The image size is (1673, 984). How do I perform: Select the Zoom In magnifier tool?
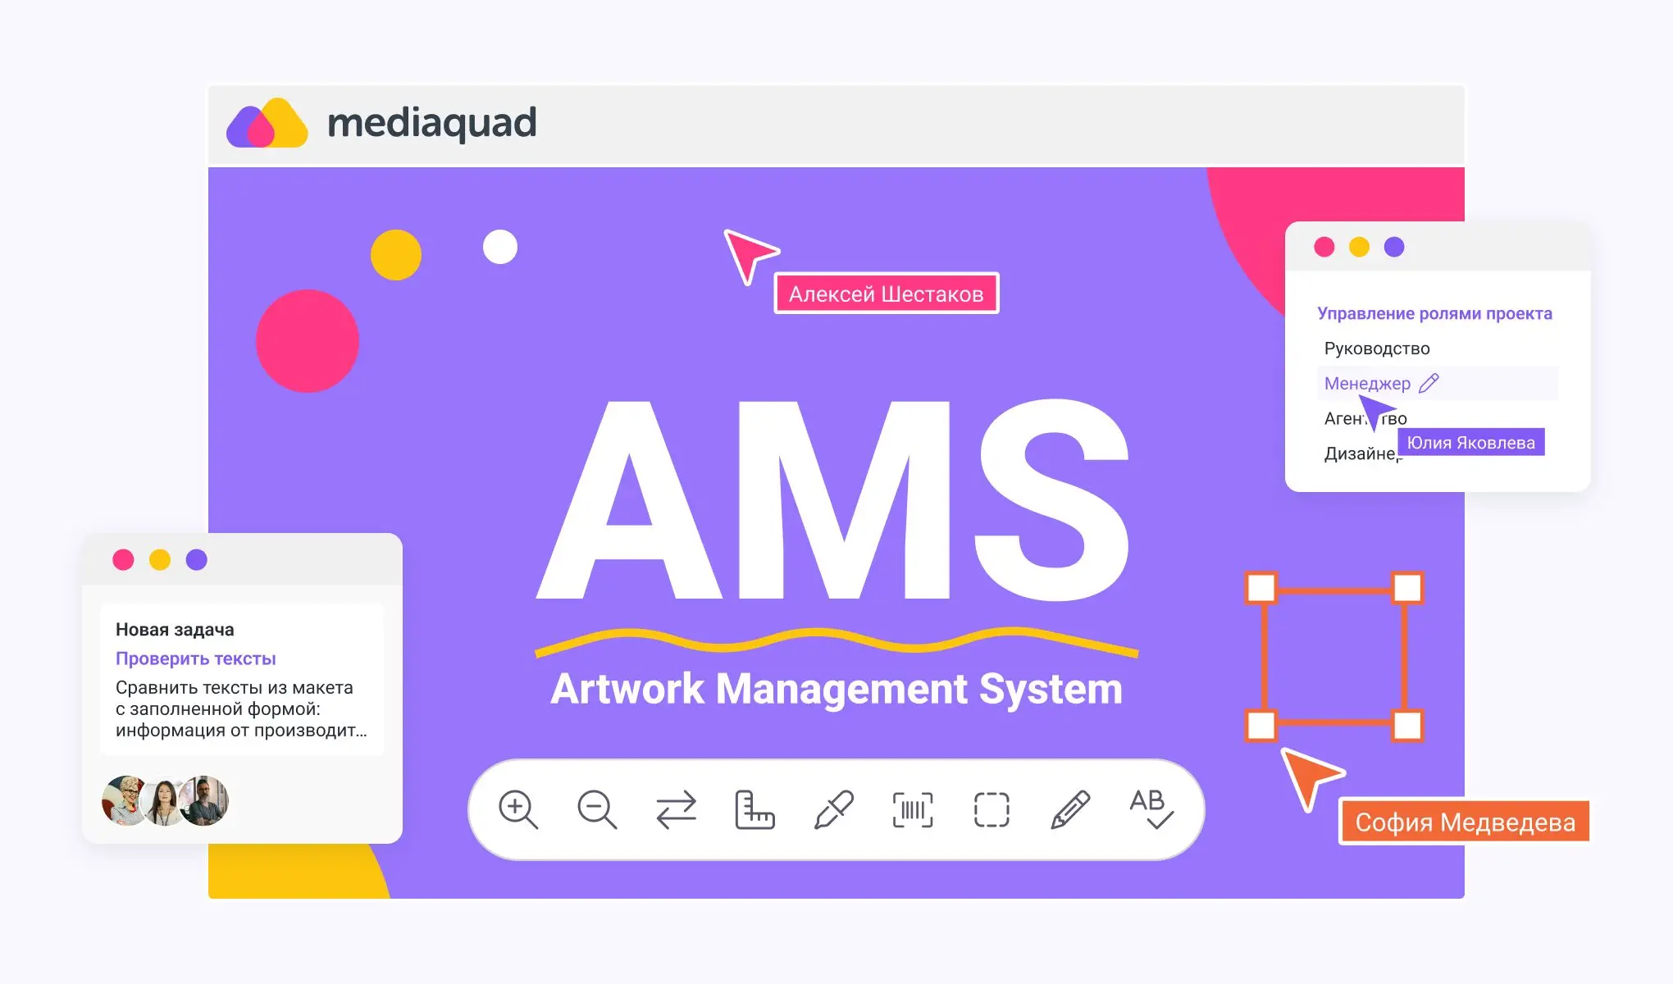518,810
